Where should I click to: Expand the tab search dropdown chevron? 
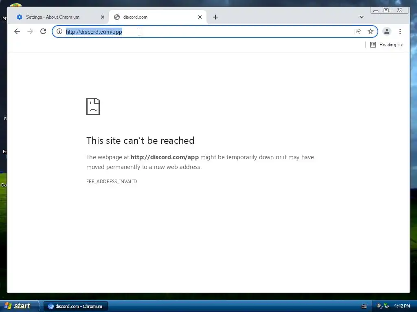coord(362,17)
